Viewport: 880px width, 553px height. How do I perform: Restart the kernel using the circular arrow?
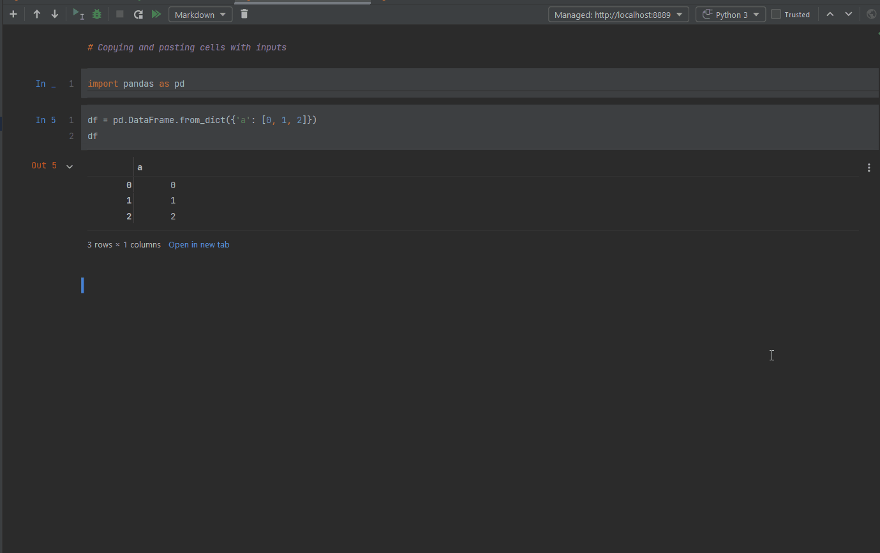coord(138,14)
